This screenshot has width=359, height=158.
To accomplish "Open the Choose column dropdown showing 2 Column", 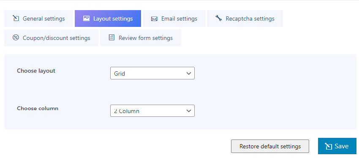I will coord(152,111).
